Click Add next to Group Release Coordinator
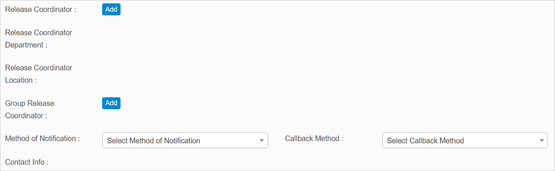The width and height of the screenshot is (555, 171). point(111,103)
